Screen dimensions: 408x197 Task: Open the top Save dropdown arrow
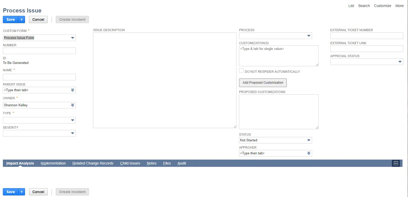[x=22, y=19]
